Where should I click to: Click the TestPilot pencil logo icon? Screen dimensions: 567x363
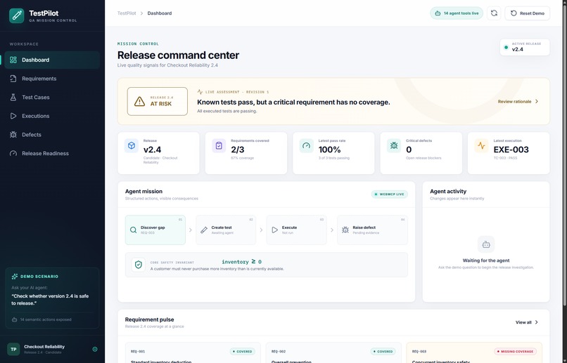point(17,16)
